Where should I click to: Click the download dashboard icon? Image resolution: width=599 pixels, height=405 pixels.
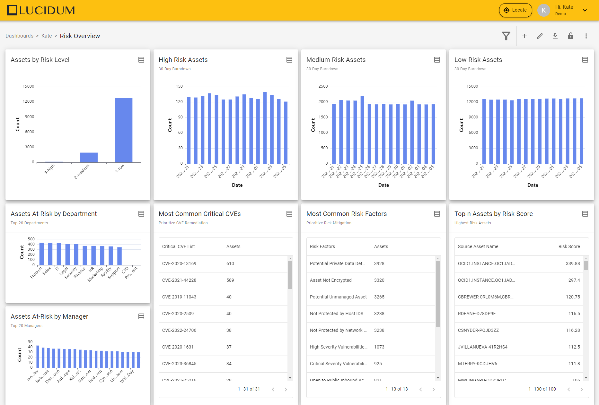[555, 36]
